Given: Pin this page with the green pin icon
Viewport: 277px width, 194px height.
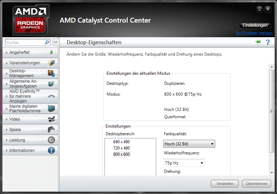Looking at the screenshot, I should click(258, 42).
